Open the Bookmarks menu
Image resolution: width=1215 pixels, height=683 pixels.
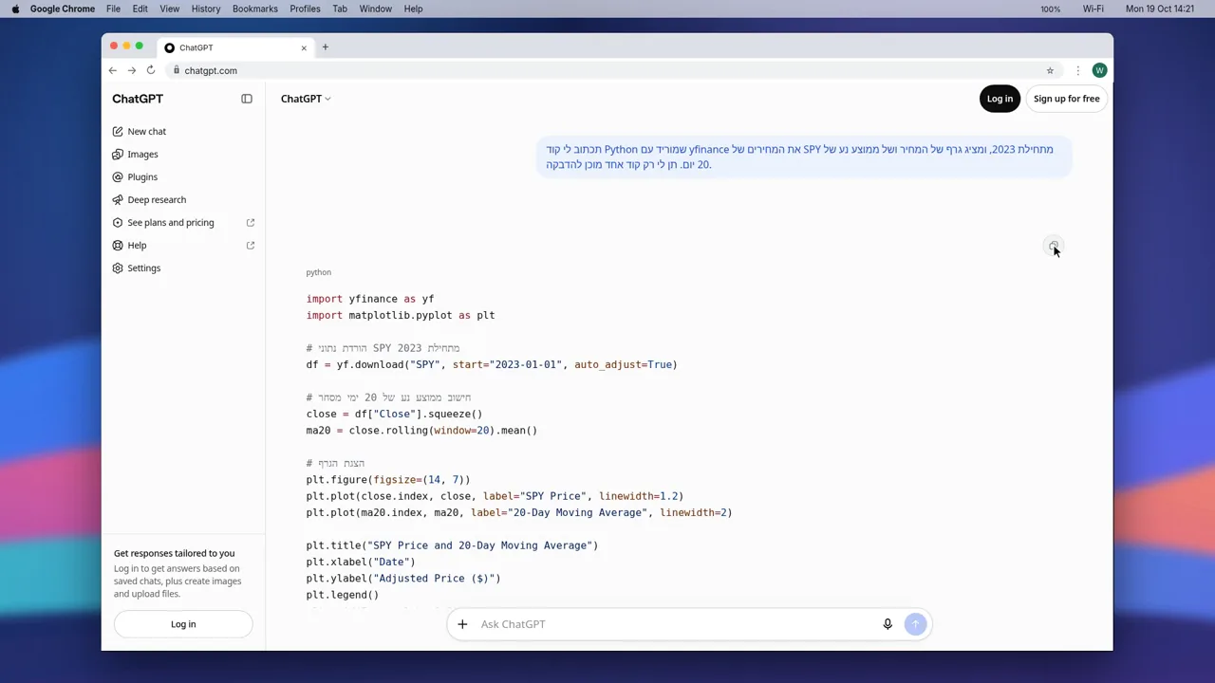(255, 9)
